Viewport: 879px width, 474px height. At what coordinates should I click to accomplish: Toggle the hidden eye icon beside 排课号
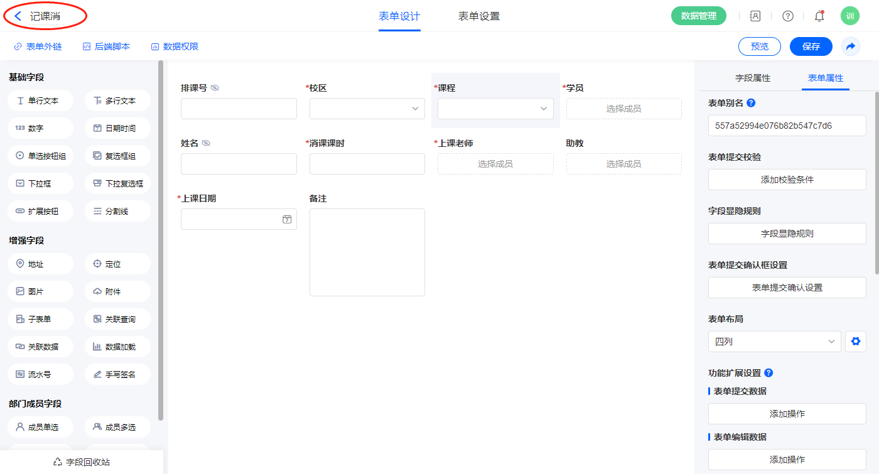pyautogui.click(x=215, y=88)
